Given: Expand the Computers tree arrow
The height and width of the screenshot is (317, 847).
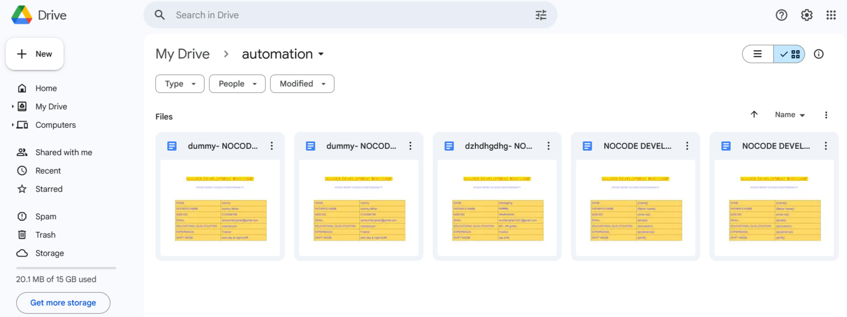Looking at the screenshot, I should [12, 125].
